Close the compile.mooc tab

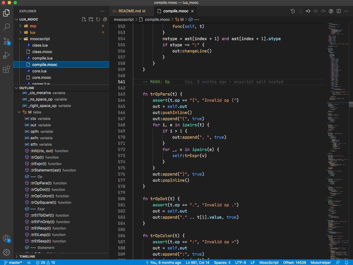192,11
